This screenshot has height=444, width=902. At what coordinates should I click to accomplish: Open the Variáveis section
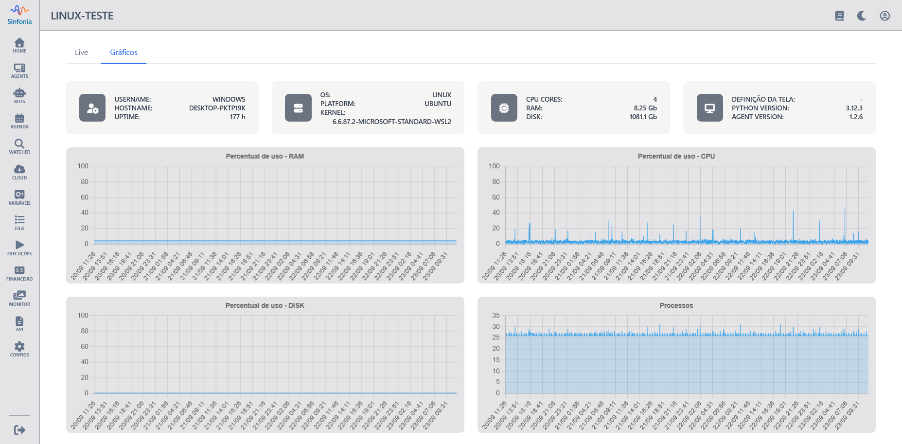tap(19, 197)
